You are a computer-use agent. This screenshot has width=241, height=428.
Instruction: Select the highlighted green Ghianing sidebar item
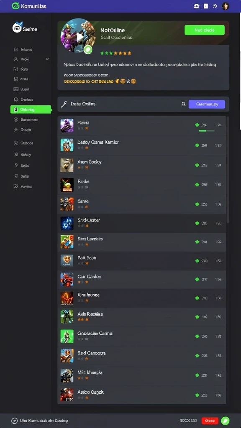pyautogui.click(x=31, y=110)
